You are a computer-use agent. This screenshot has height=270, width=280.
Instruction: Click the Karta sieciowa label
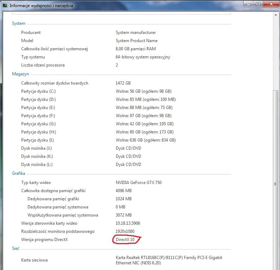click(34, 260)
